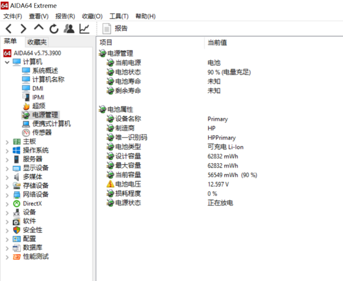343x281 pixels.
Task: Click the 多媒体 speaker icon
Action: pos(17,177)
